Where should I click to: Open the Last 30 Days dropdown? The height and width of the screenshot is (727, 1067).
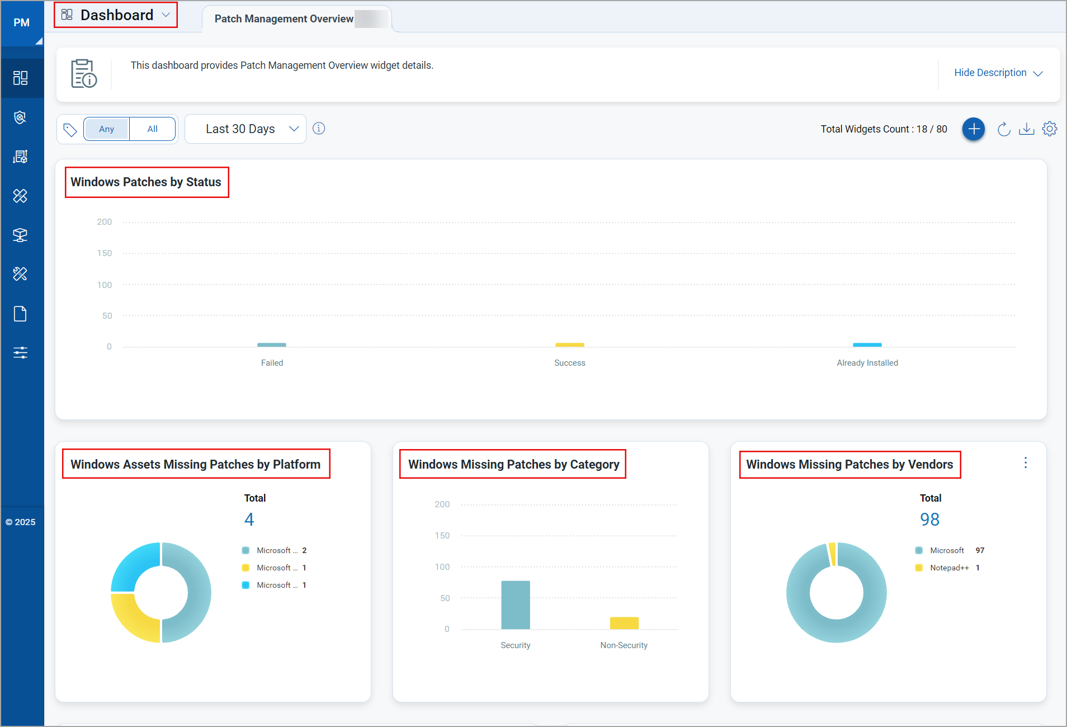(245, 129)
